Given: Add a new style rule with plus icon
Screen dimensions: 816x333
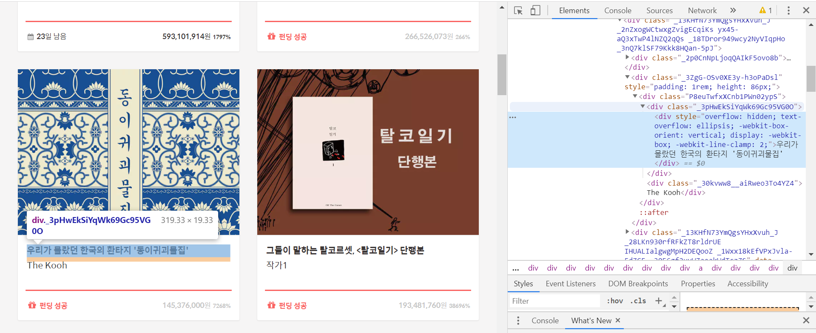Looking at the screenshot, I should [659, 301].
